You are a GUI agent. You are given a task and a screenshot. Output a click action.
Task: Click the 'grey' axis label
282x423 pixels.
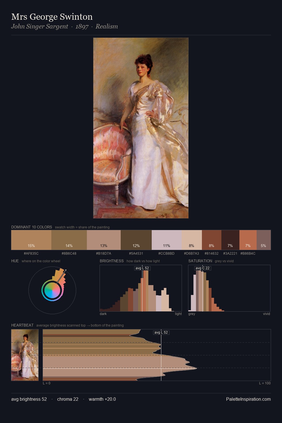click(192, 314)
